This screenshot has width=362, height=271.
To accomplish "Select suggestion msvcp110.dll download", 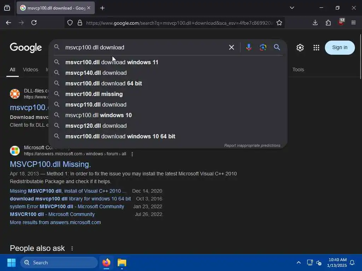I will pos(168,104).
